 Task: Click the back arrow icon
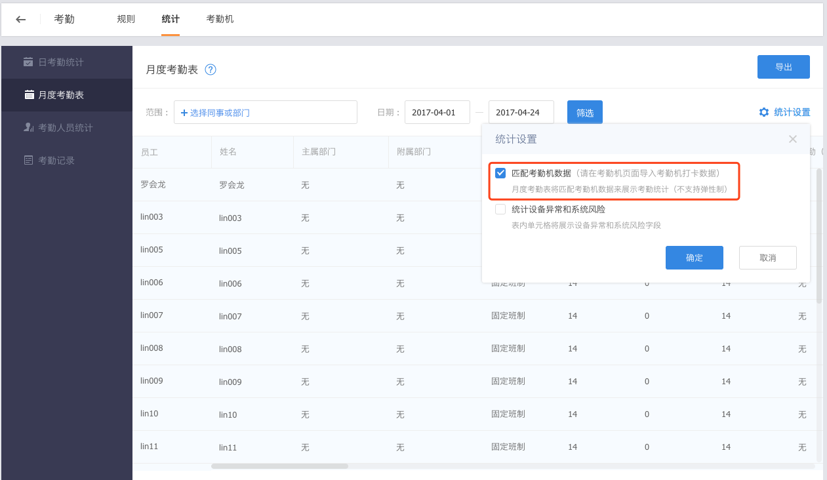coord(21,19)
